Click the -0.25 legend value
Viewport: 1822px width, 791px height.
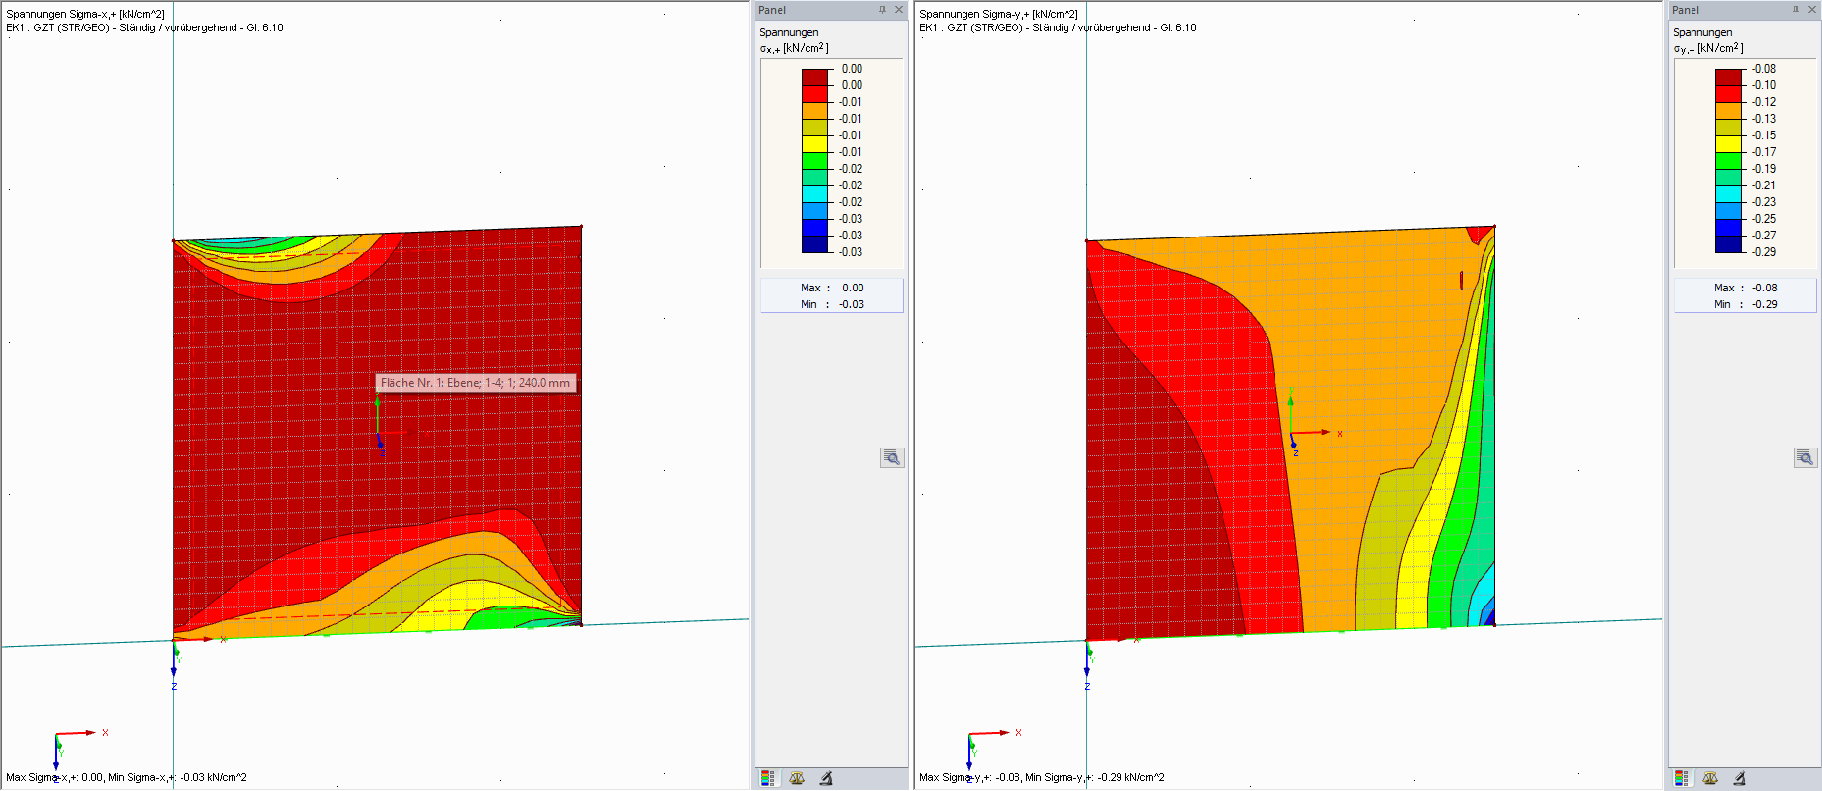pyautogui.click(x=1764, y=219)
